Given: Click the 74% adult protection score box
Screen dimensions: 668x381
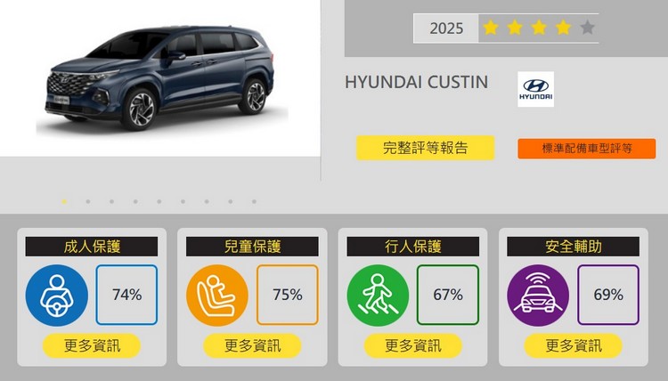Looking at the screenshot, I should point(126,295).
